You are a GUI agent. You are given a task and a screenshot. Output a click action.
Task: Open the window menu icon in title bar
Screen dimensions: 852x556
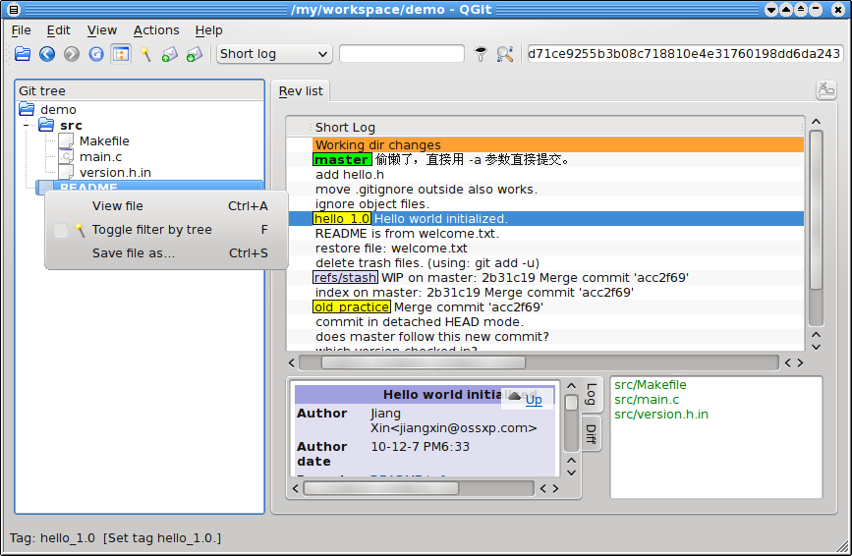[14, 9]
